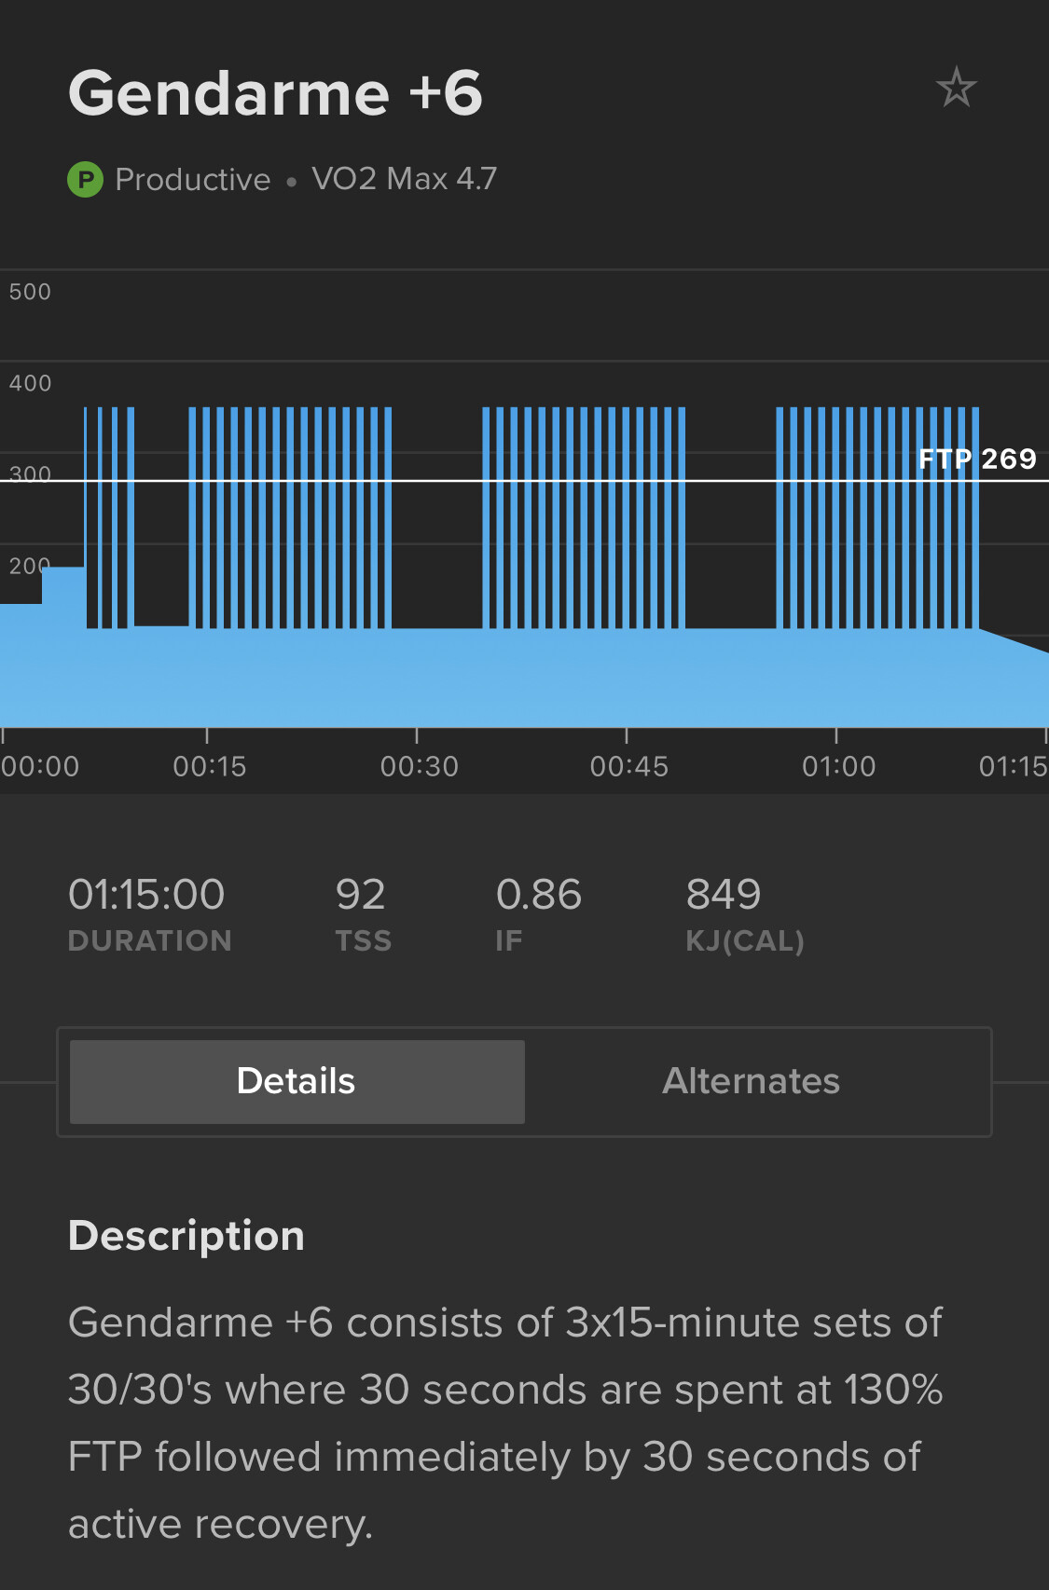Select the VO2 Max 4.7 level label
This screenshot has height=1590, width=1049.
404,179
